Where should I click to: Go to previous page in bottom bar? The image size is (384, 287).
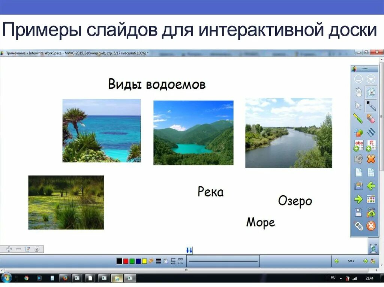pos(337,261)
